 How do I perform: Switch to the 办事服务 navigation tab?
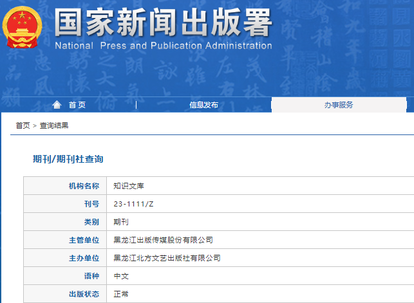338,105
